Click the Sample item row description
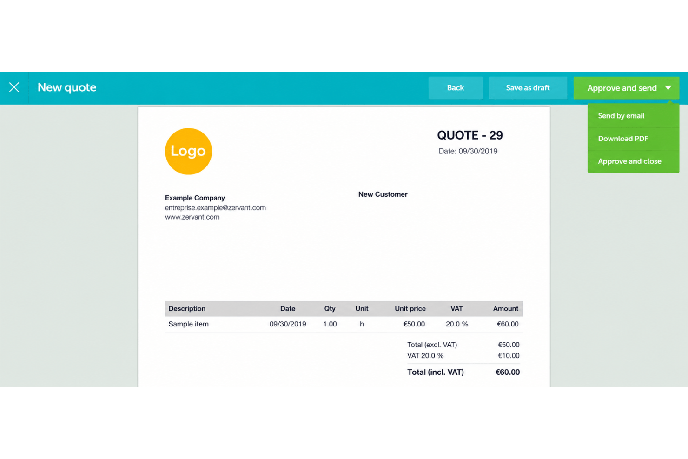688x459 pixels. click(188, 324)
